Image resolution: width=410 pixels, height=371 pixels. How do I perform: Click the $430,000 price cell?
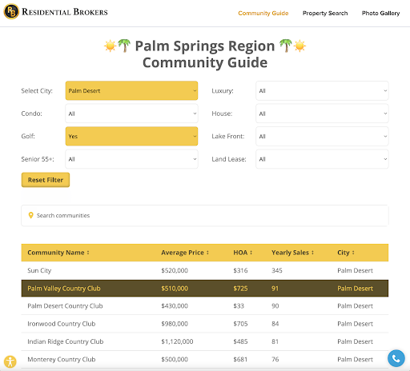coord(175,306)
